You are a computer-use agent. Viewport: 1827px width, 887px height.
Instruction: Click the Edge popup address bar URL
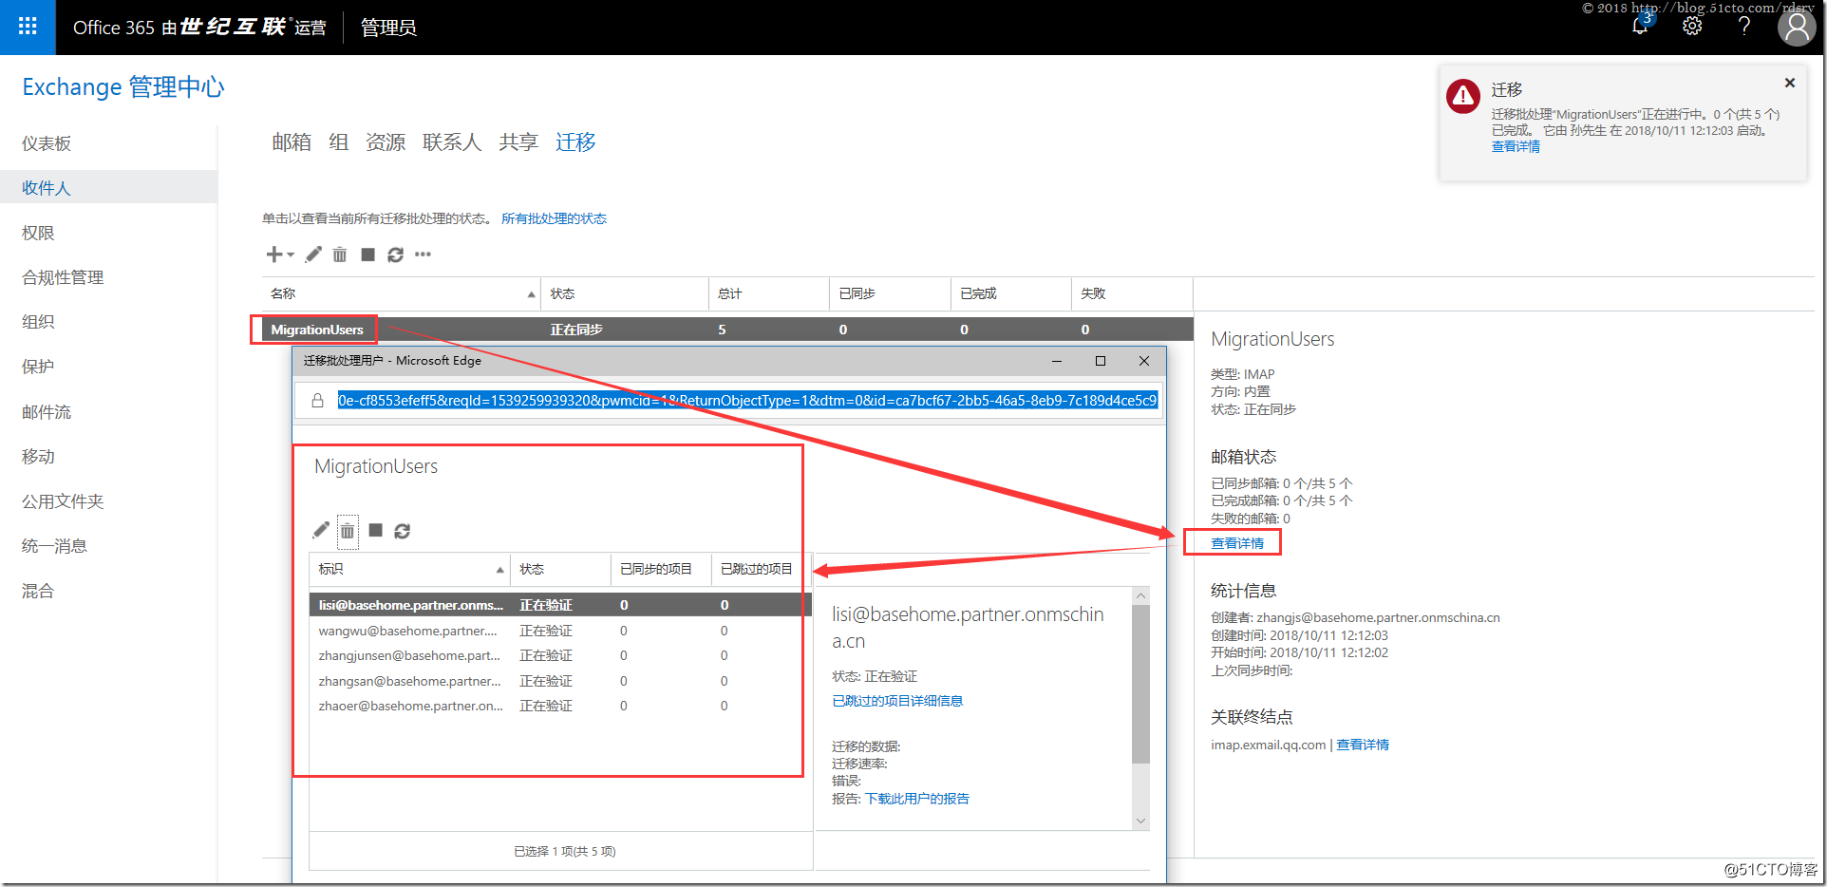(747, 401)
